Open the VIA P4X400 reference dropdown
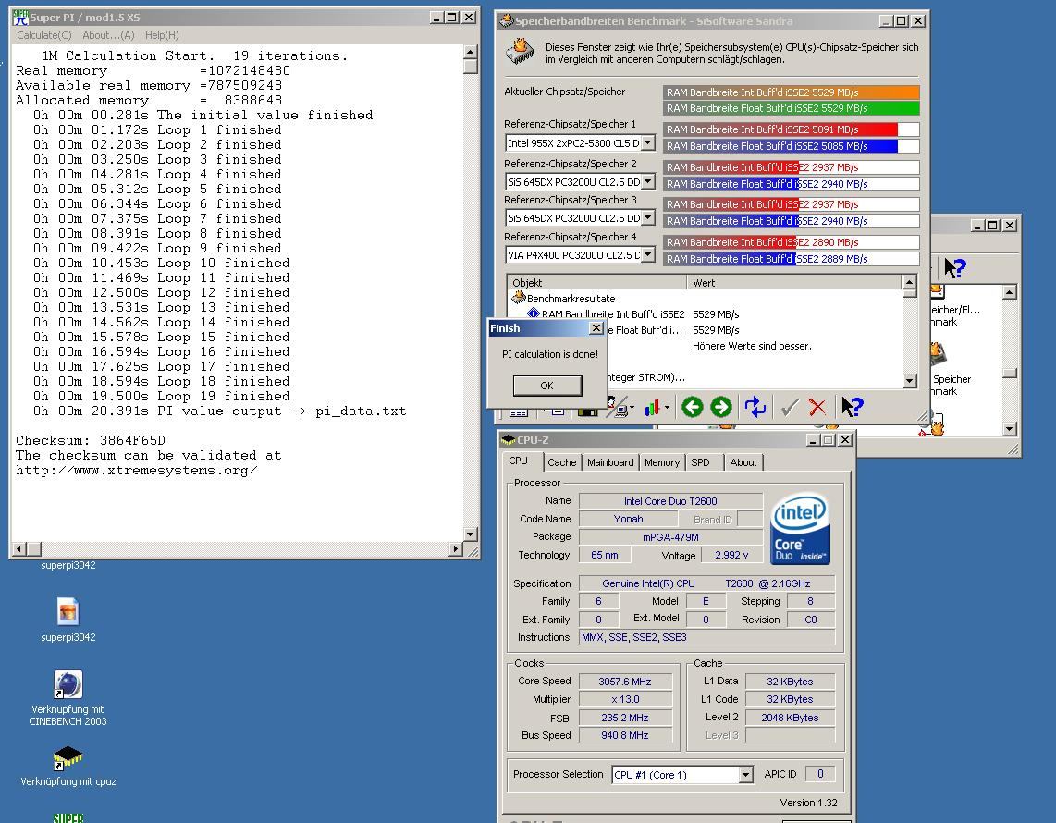 (x=647, y=255)
